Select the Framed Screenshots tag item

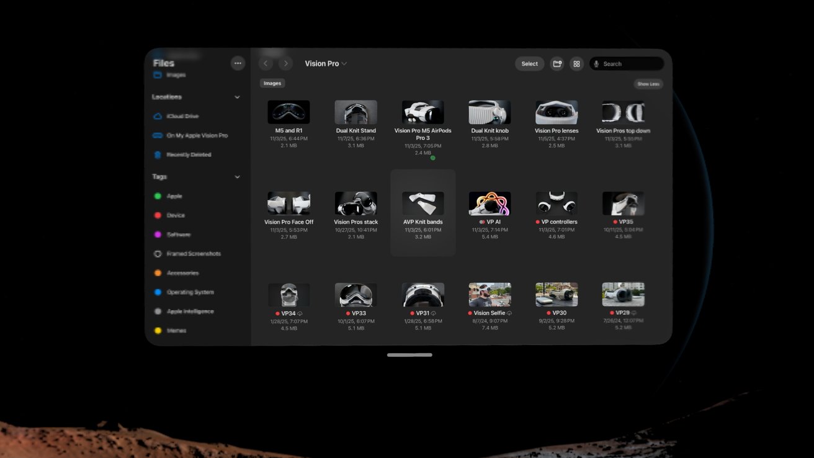pyautogui.click(x=193, y=254)
